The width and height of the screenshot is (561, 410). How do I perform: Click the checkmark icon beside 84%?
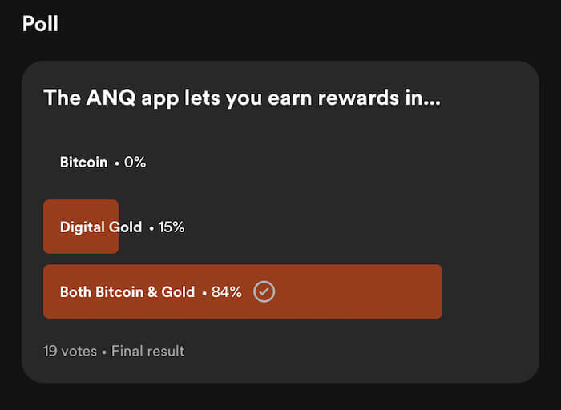(x=264, y=292)
